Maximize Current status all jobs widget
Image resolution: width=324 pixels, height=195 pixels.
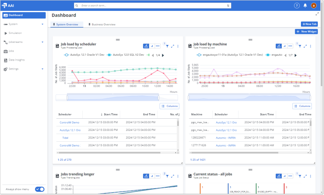[305, 176]
